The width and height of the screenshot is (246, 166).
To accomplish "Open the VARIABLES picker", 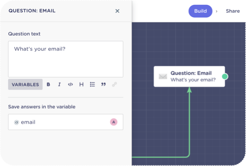I will (25, 85).
